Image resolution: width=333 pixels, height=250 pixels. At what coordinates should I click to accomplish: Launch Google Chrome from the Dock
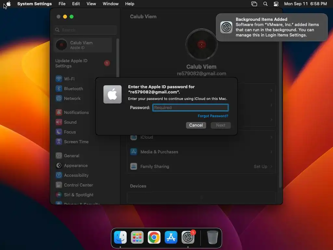click(x=154, y=237)
